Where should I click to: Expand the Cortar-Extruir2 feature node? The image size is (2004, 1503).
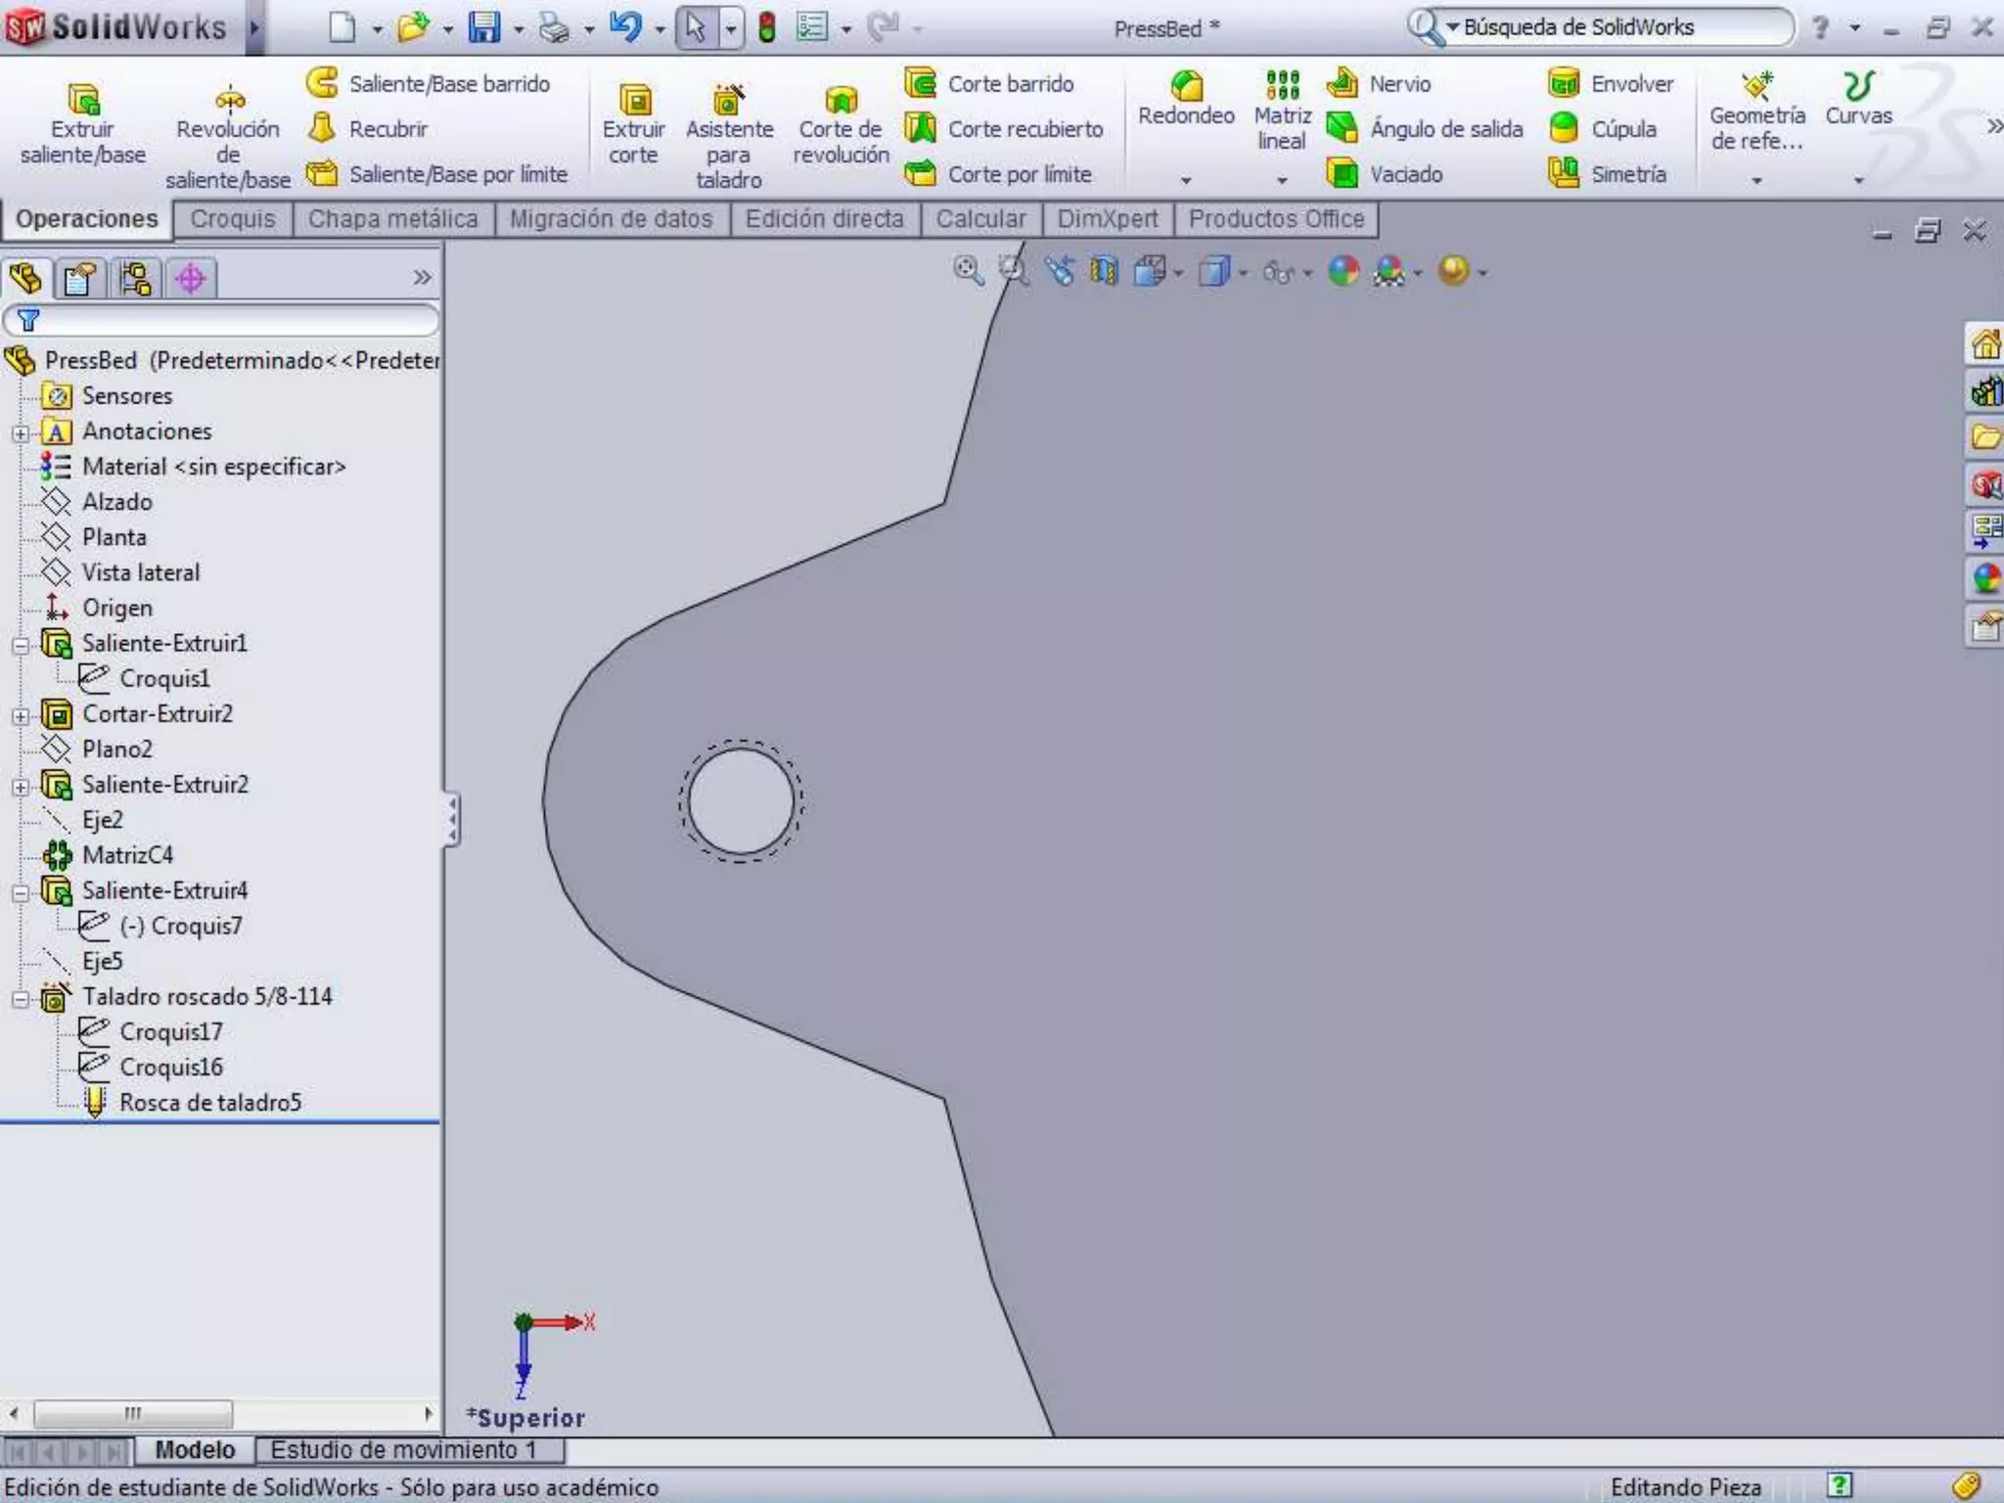point(21,715)
